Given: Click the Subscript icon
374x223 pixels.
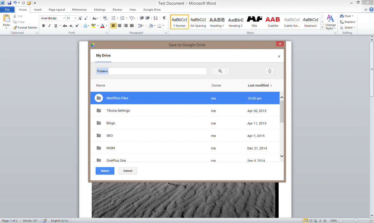Looking at the screenshot, I should 71,26.
